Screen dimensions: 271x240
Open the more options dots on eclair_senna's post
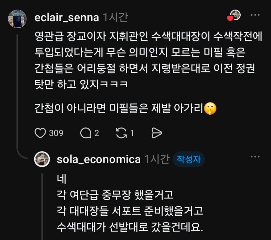pyautogui.click(x=255, y=15)
